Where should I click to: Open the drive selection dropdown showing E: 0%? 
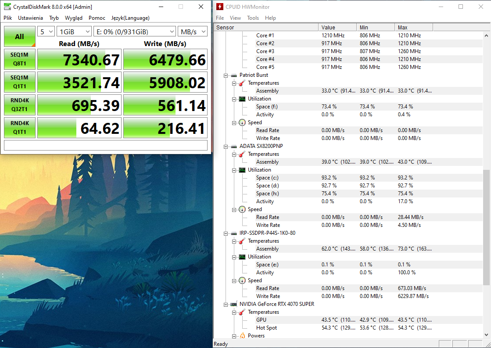point(135,32)
